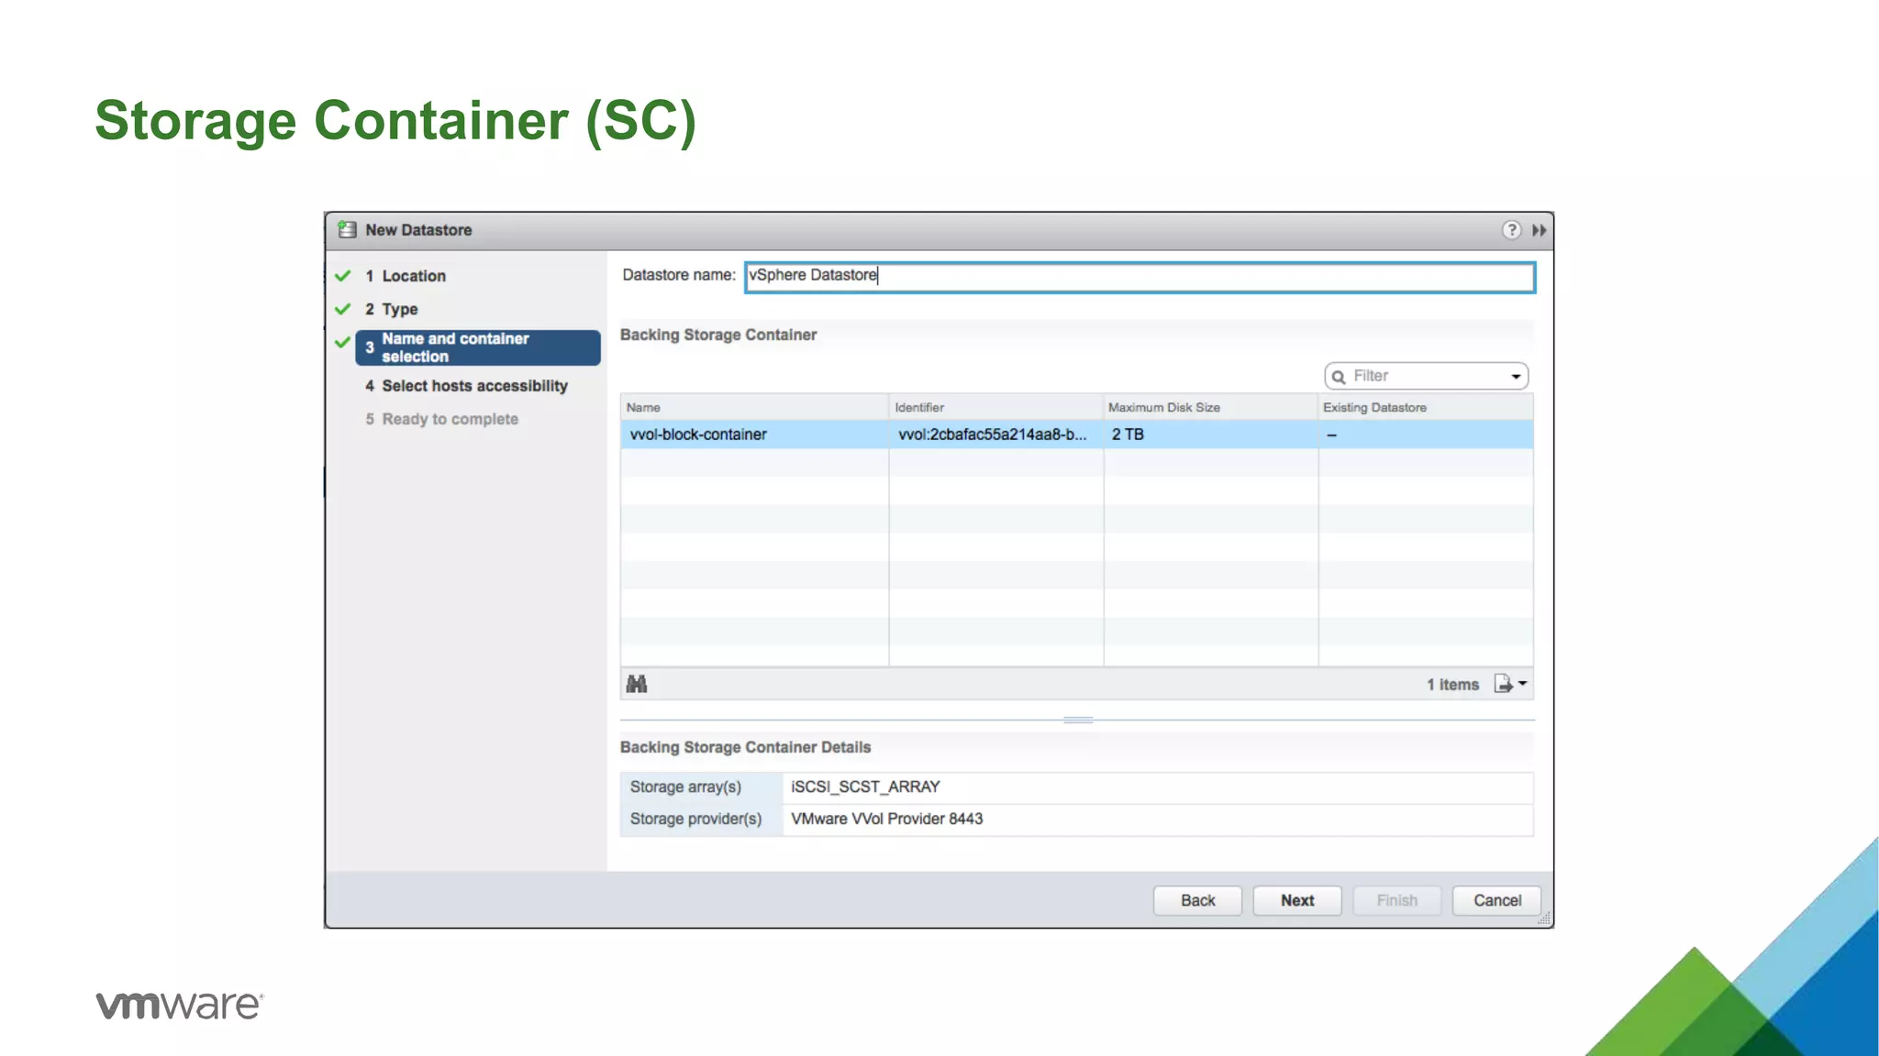Expand the export options dropdown arrow
Screen dimensions: 1879x1056
coord(1523,683)
